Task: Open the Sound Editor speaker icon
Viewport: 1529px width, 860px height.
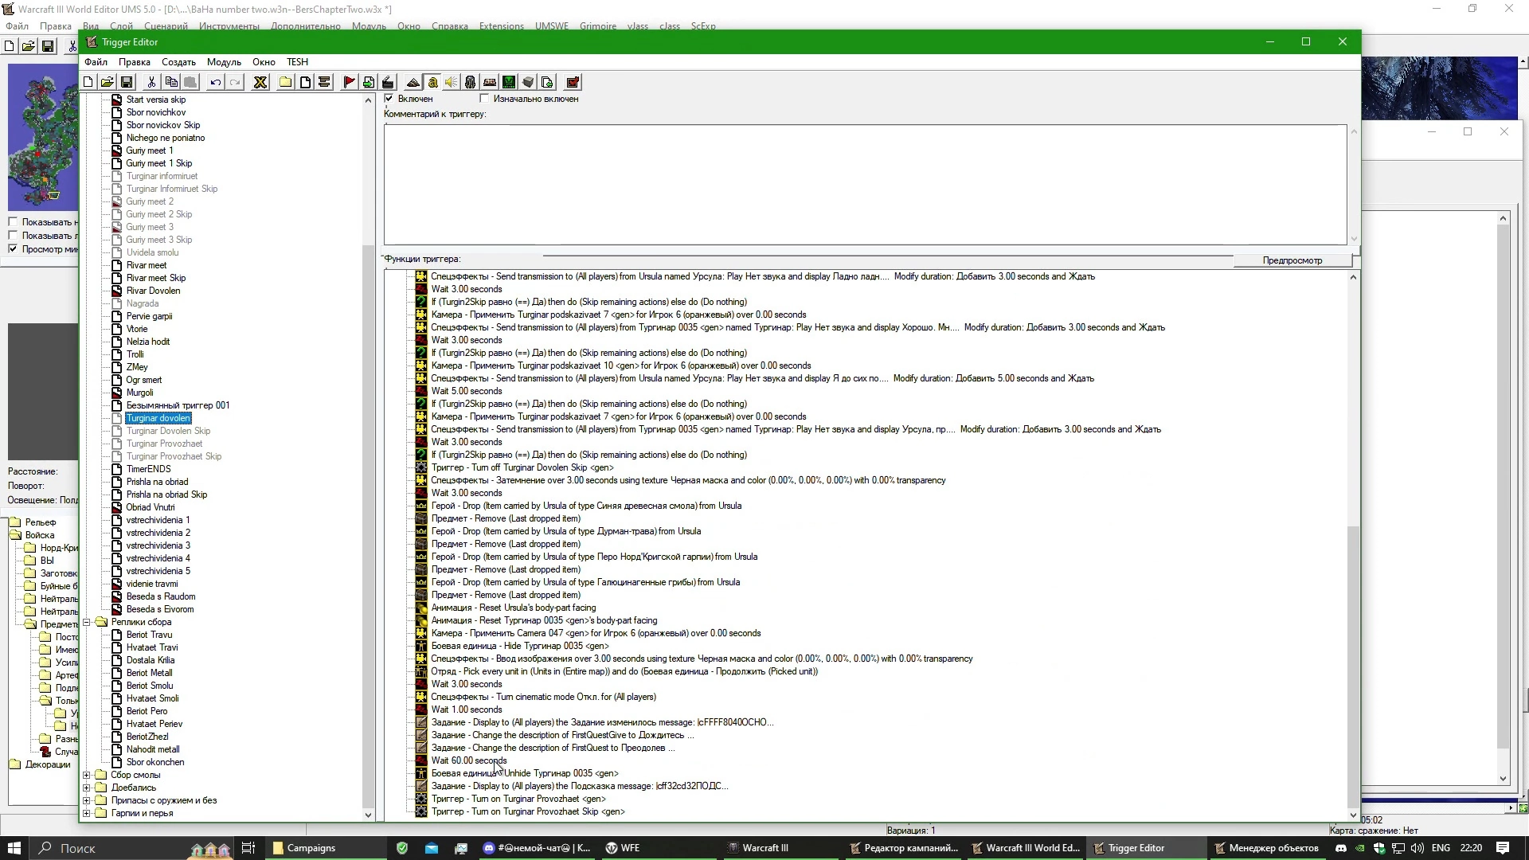Action: 452,82
